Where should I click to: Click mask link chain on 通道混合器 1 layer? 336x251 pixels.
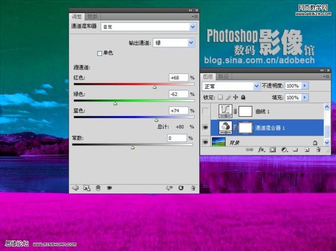coord(235,127)
